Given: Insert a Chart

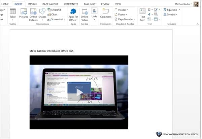Looking at the screenshot, I should tap(53, 14).
